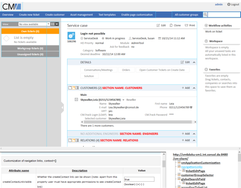Click the Add link in Customers section
The height and width of the screenshot is (188, 241).
(x=186, y=87)
